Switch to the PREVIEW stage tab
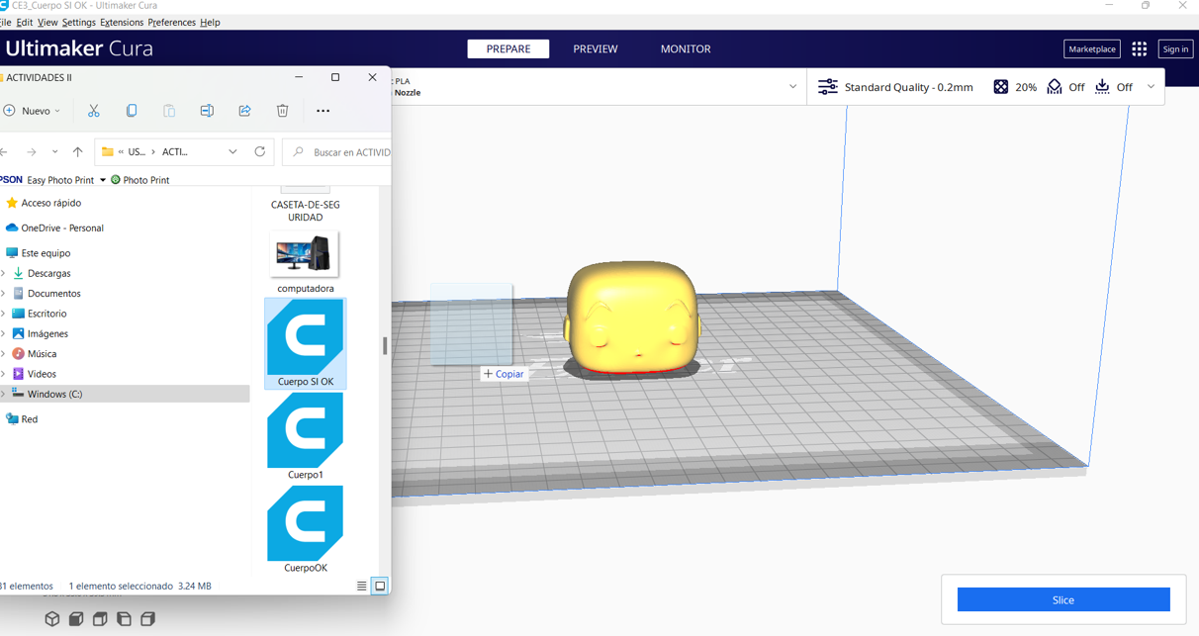The height and width of the screenshot is (636, 1199). click(x=596, y=48)
